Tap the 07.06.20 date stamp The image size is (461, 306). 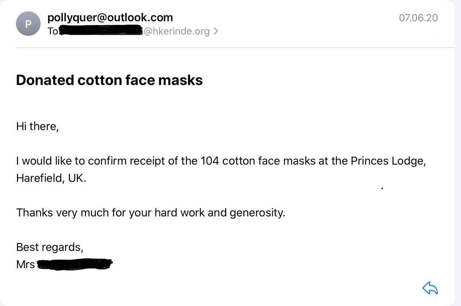coord(418,18)
